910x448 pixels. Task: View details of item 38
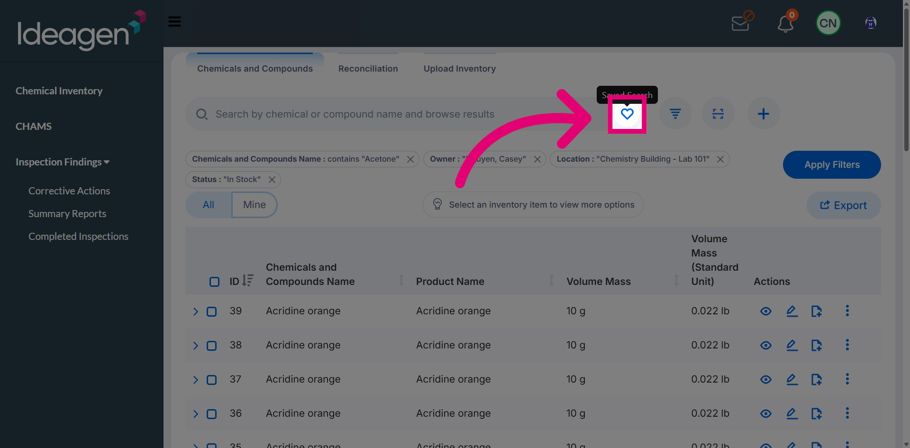[766, 346]
